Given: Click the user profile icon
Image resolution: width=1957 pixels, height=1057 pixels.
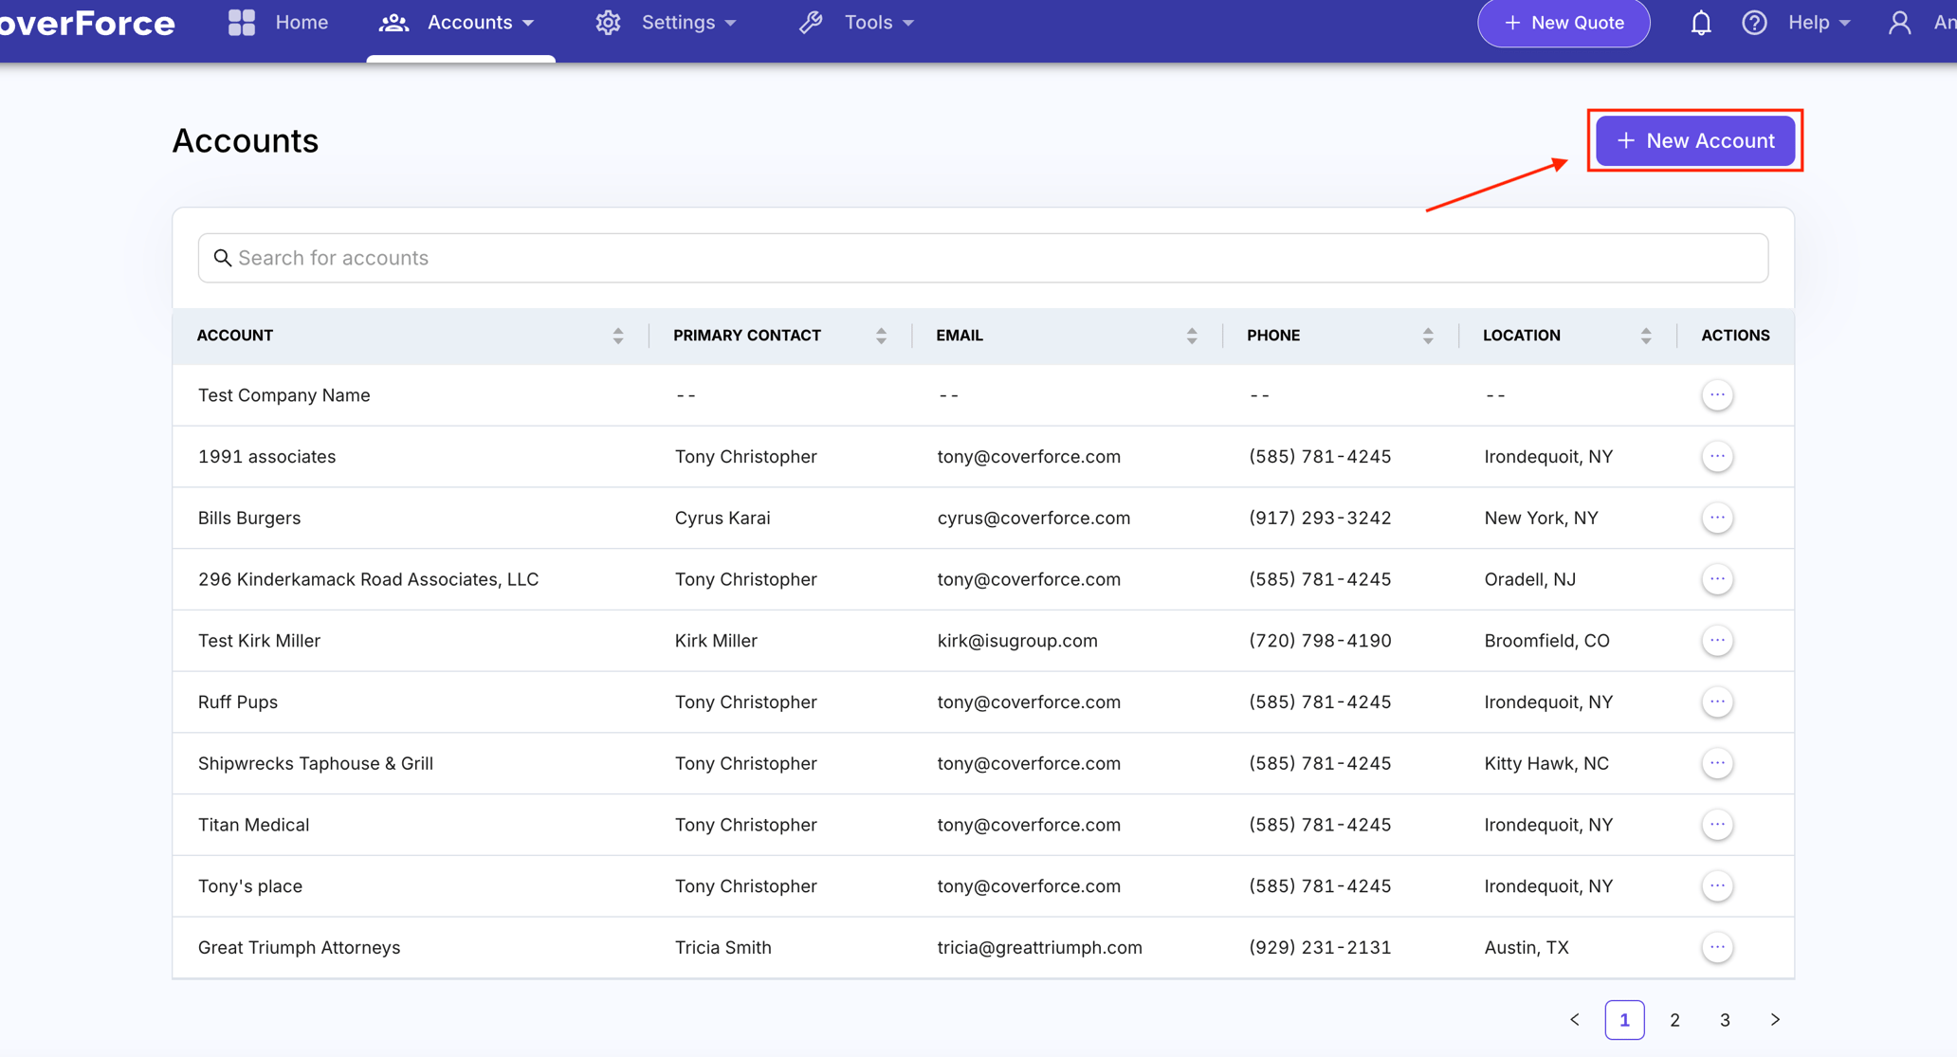Looking at the screenshot, I should (1899, 23).
